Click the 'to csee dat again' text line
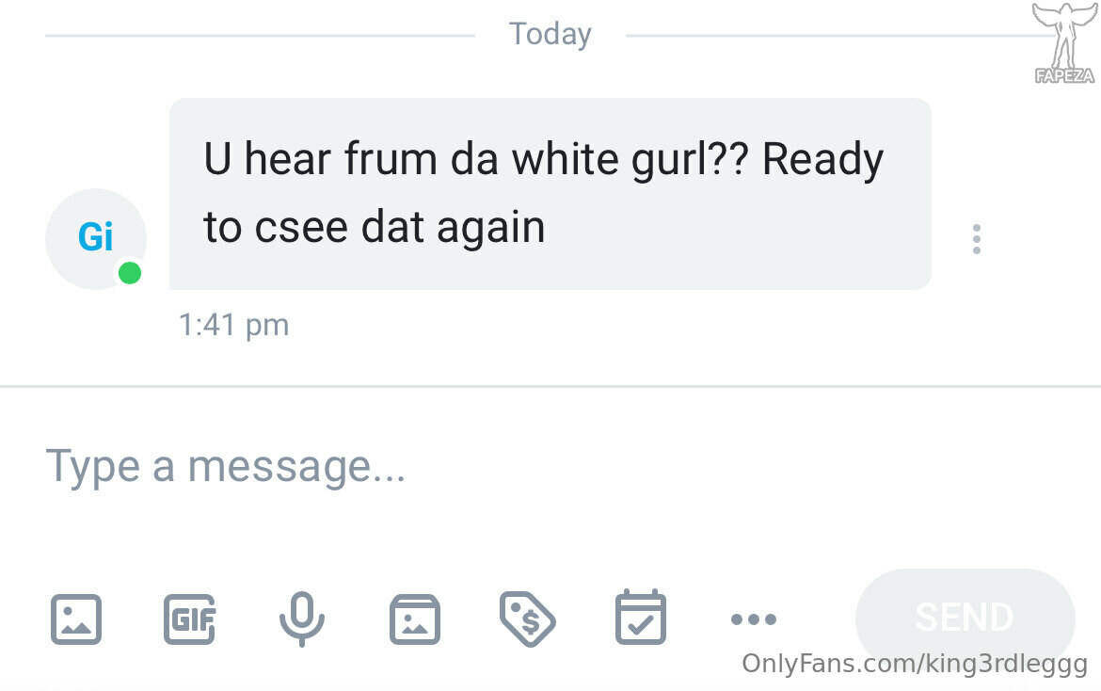This screenshot has height=691, width=1101. click(375, 228)
